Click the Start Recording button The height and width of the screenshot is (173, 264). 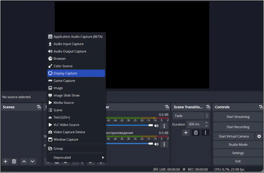pyautogui.click(x=238, y=127)
